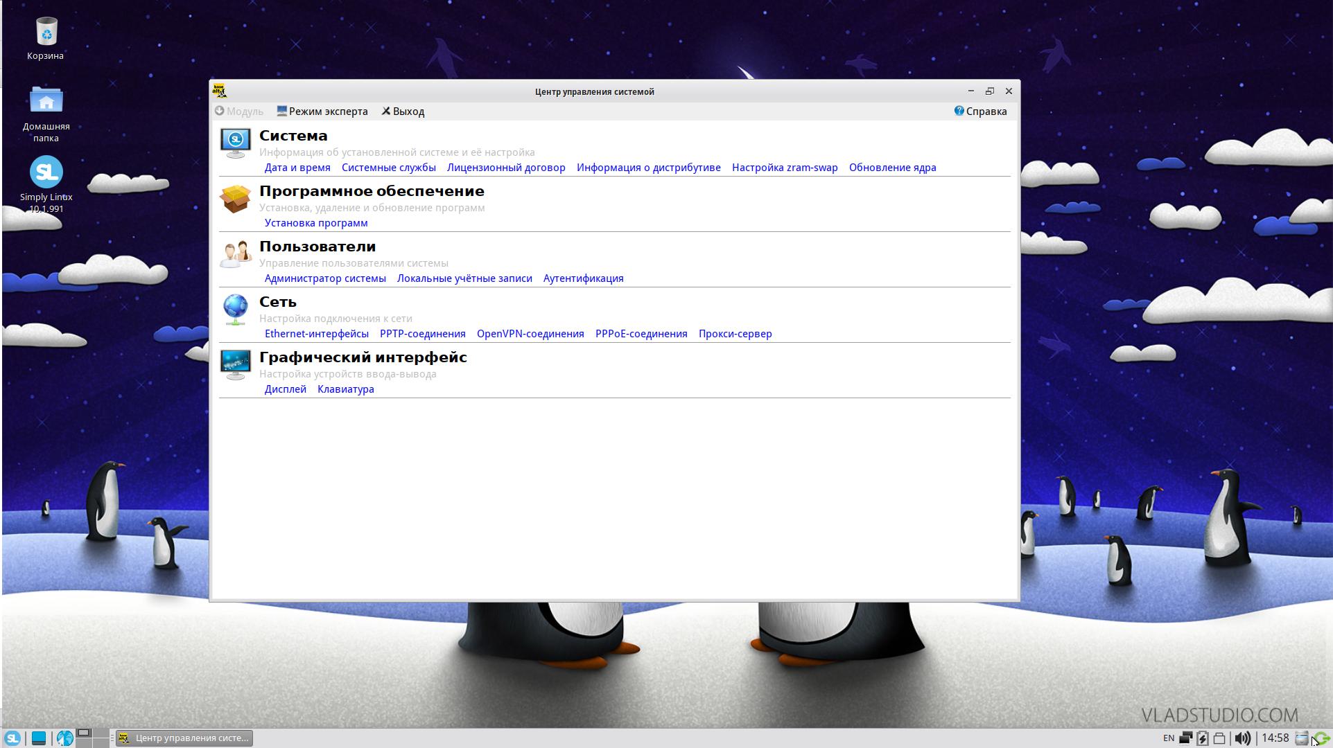Switch to the first workspace in the pager
This screenshot has width=1333, height=748.
pos(84,733)
